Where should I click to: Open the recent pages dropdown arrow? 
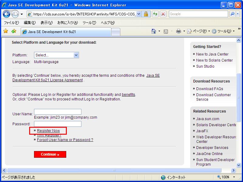pyautogui.click(x=22, y=14)
